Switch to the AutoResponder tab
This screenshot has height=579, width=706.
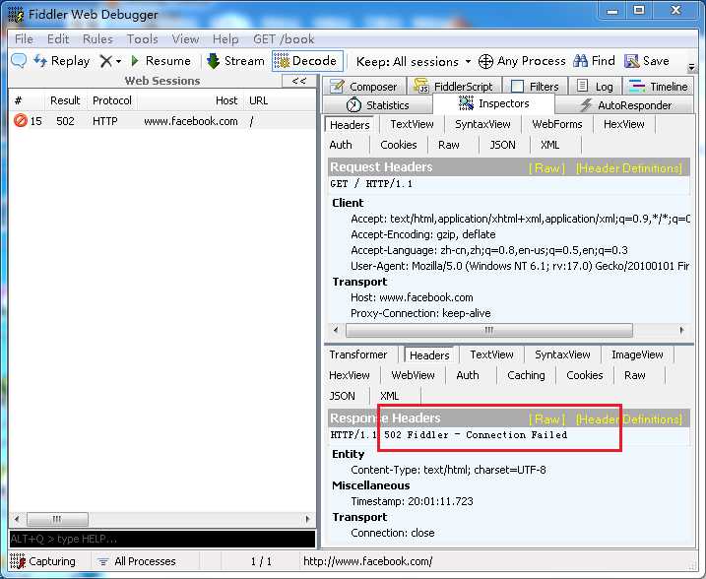(x=625, y=105)
